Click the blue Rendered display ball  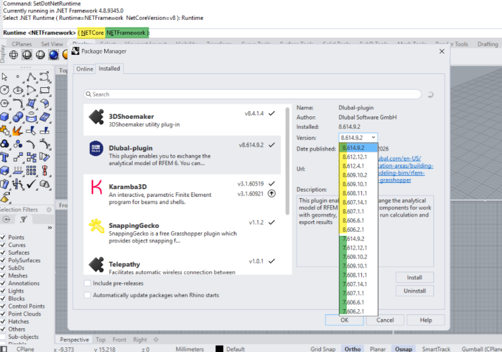pos(54,55)
